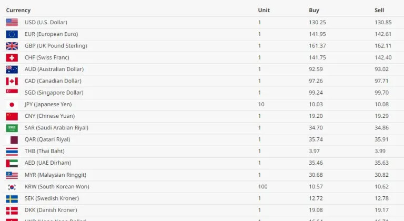The image size is (404, 221).
Task: Click the Saudi Arabian flag icon
Action: 12,128
